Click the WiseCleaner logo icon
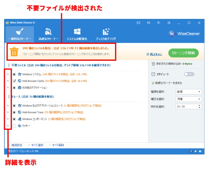This screenshot has width=209, height=171. [x=172, y=34]
